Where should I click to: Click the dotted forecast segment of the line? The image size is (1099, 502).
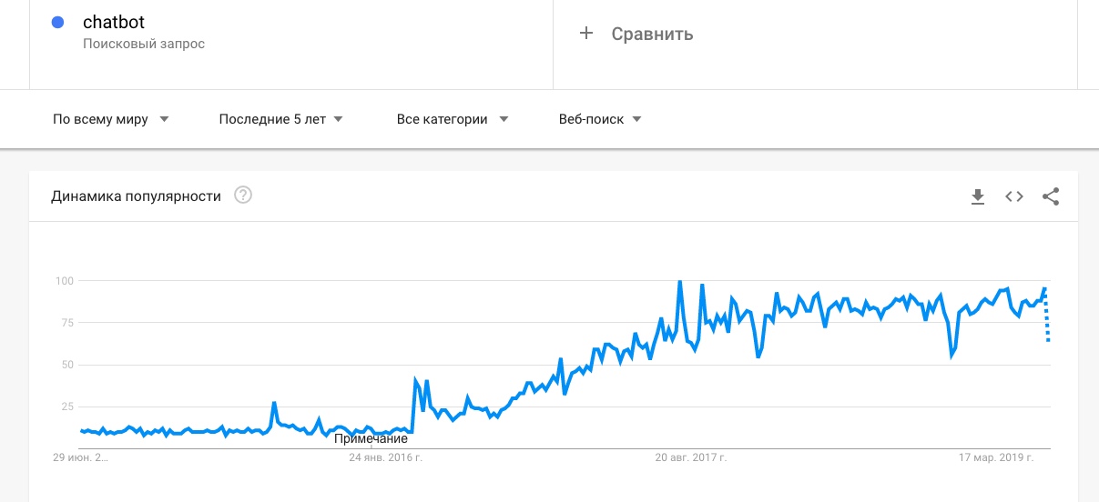click(1047, 315)
